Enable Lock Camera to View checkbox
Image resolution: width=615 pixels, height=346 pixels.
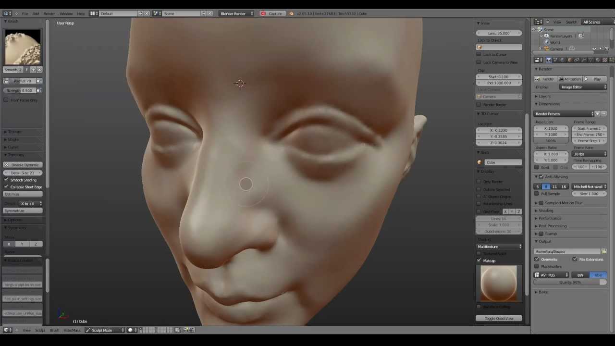479,62
